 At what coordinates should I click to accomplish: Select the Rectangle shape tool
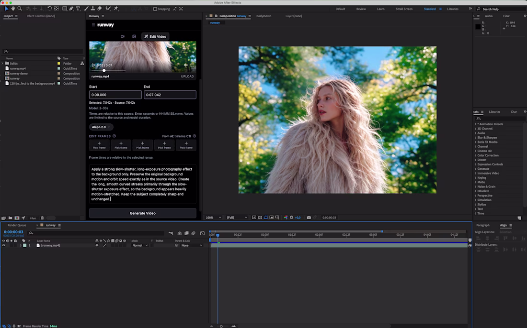coord(65,9)
